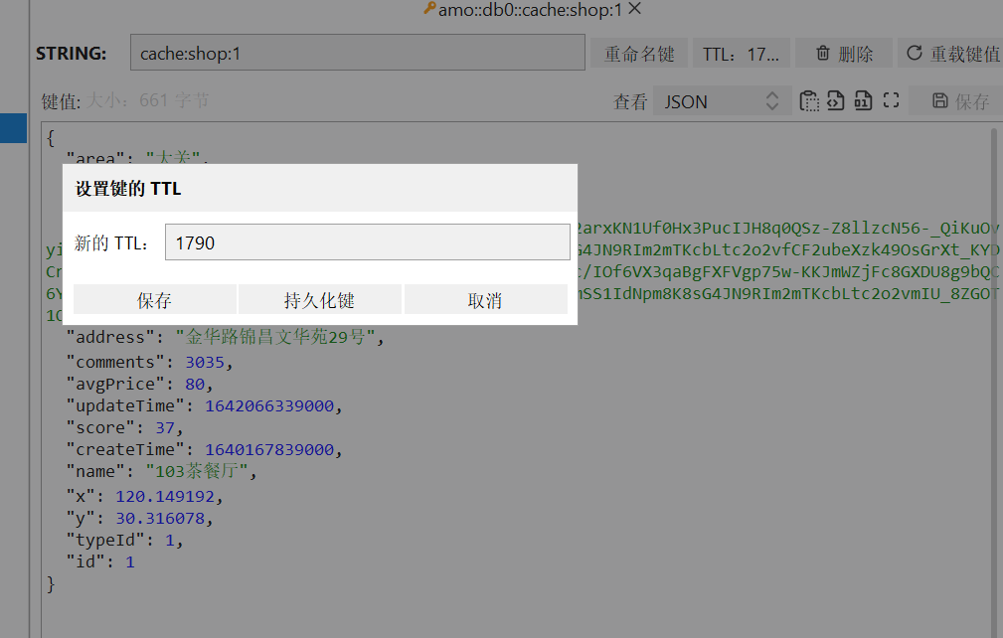
Task: Click the y value 30.316078
Action: point(160,519)
